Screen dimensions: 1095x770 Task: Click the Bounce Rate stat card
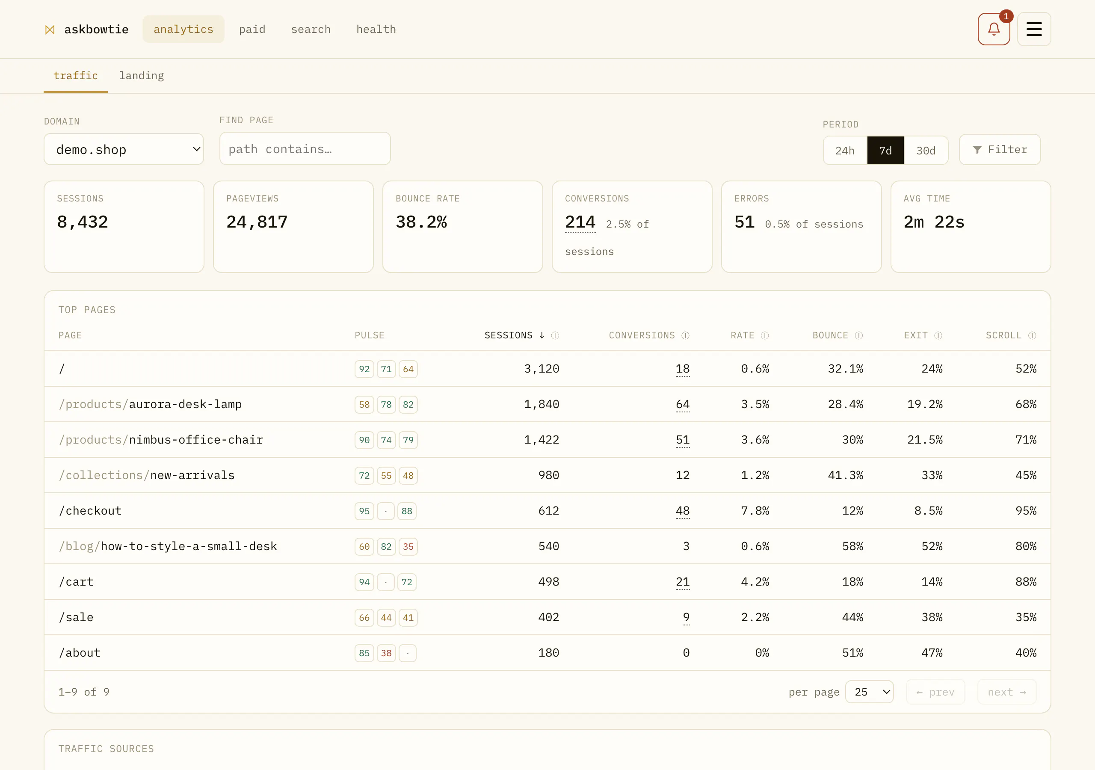point(463,227)
